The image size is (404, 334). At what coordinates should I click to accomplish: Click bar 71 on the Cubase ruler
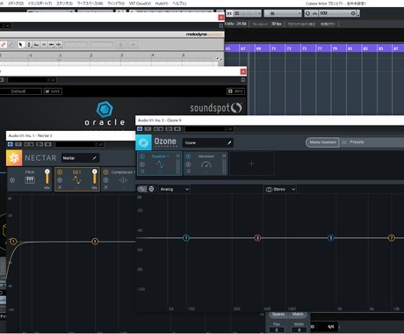(273, 48)
